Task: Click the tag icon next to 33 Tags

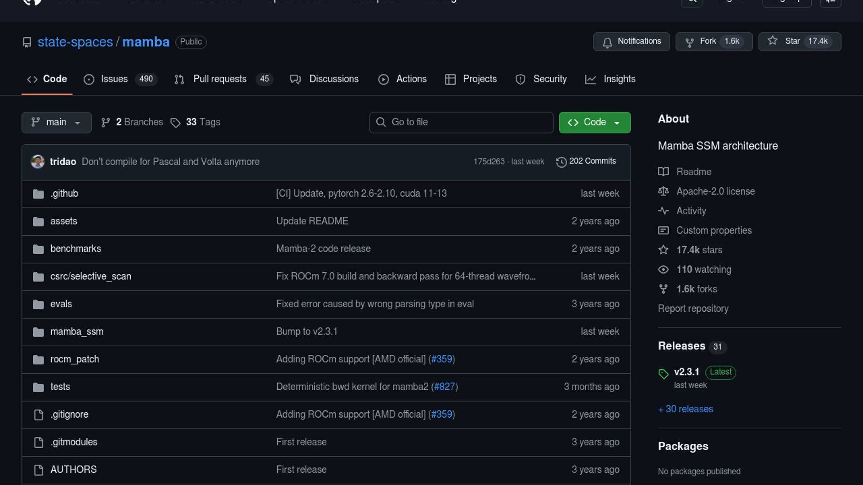Action: coord(175,123)
